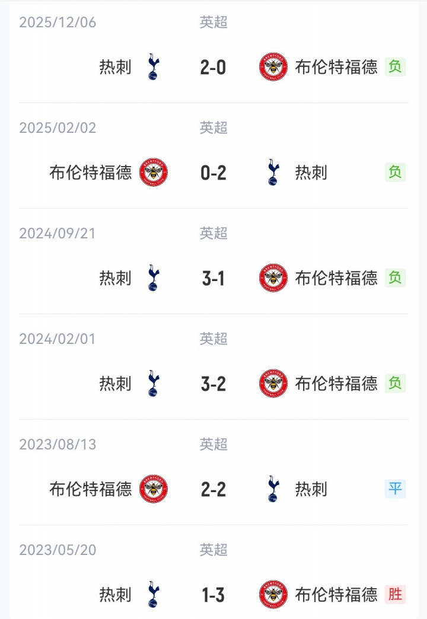Viewport: 427px width, 619px height.
Task: Open the 0-2 score from 2025/02/02
Action: pos(213,173)
